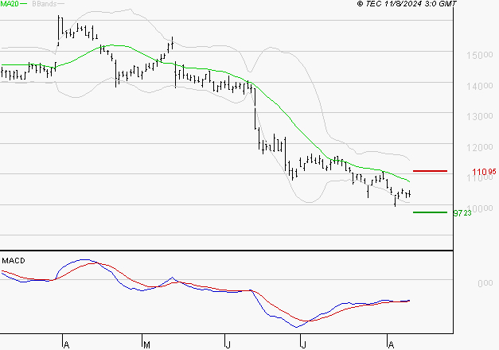Click the red 110.95 resistance value

tap(484, 172)
